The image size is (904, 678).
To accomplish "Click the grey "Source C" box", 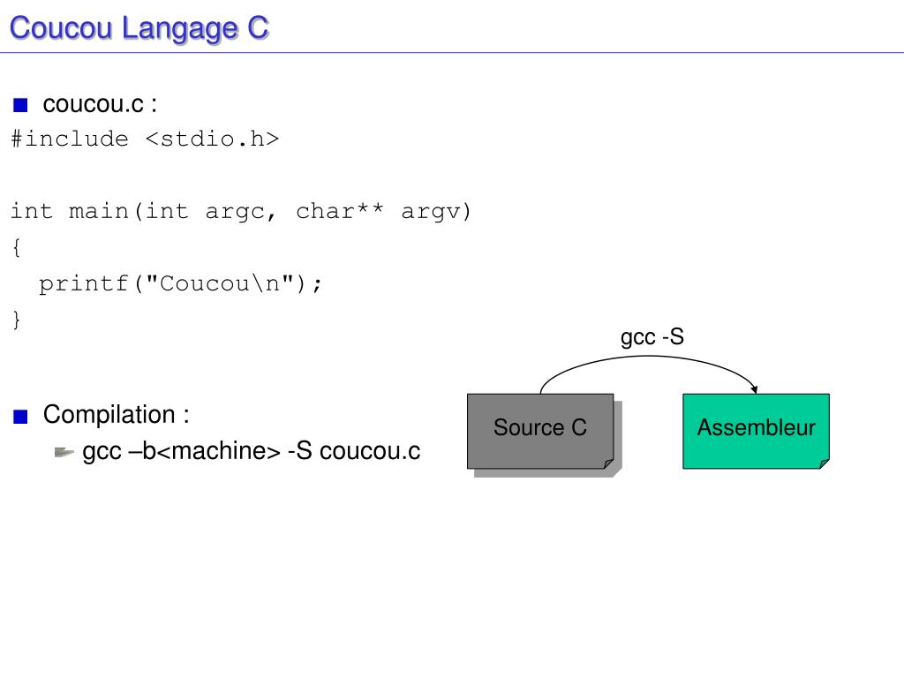I will click(x=540, y=431).
